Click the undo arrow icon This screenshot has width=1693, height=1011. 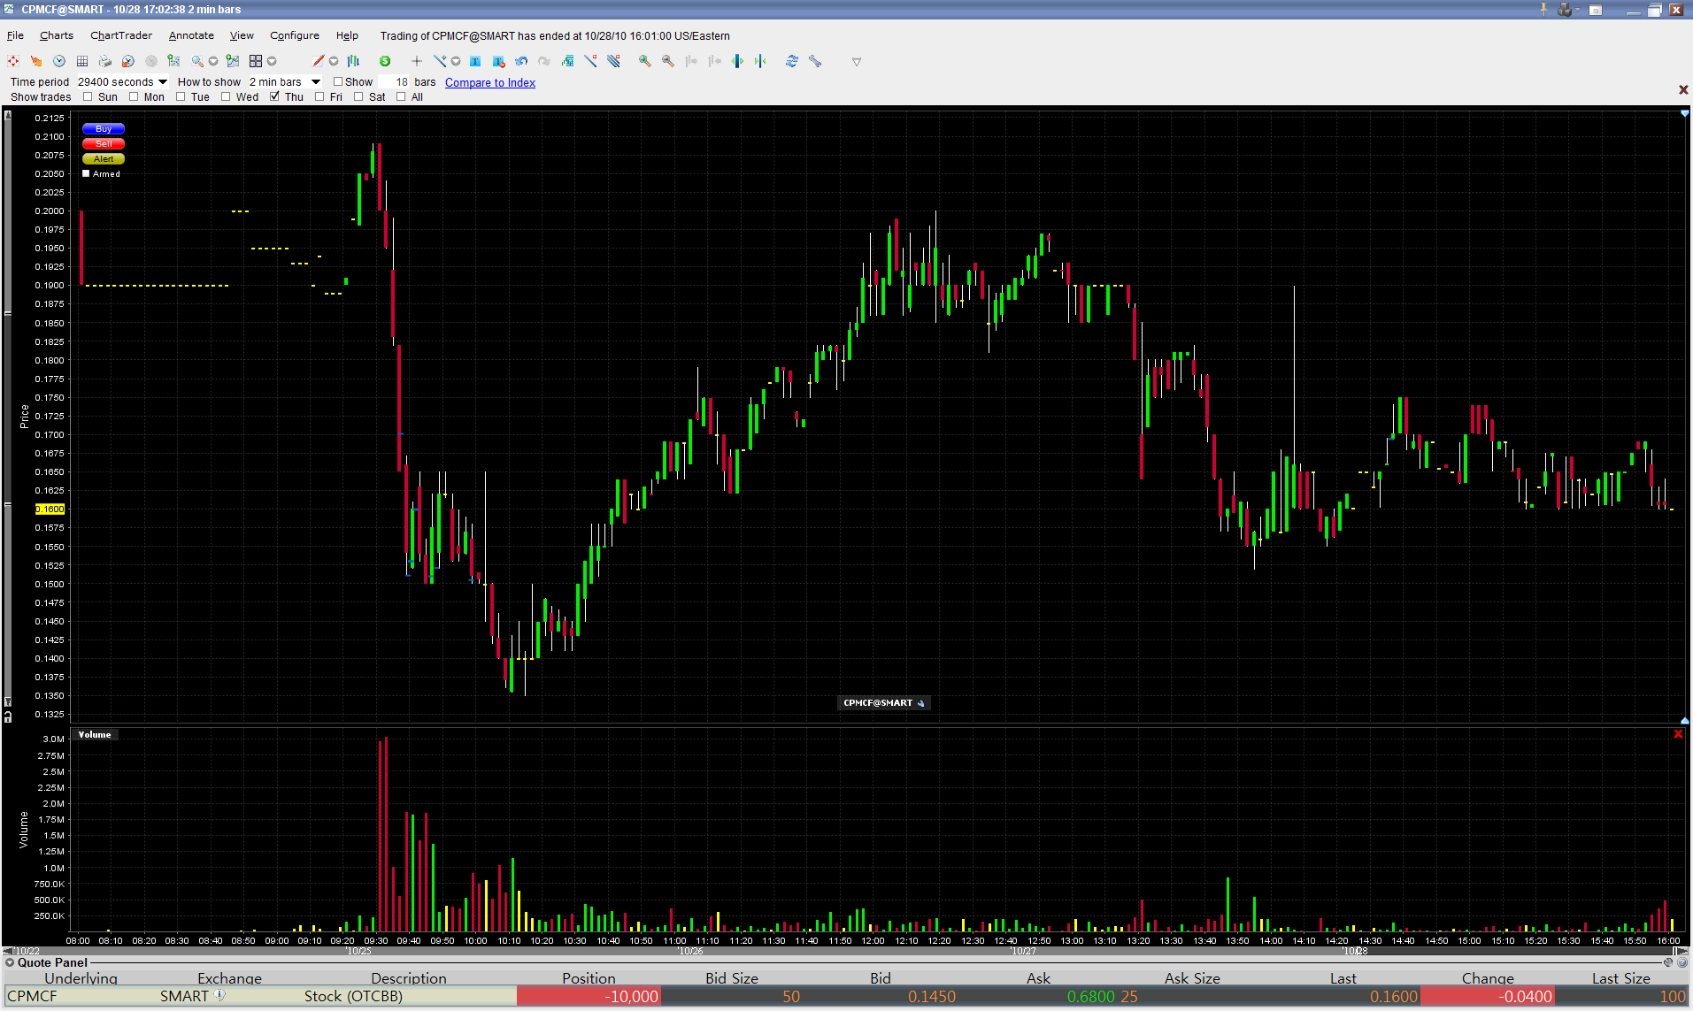coord(521,61)
